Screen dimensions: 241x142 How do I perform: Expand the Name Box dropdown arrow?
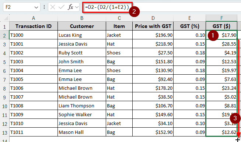point(36,7)
